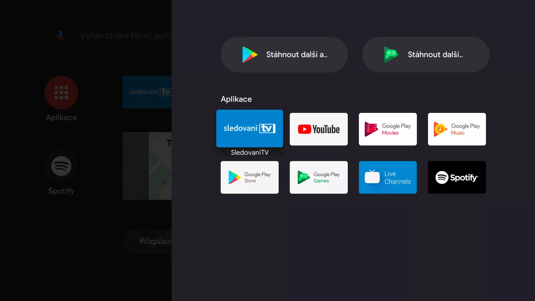
Task: Activate the voice search microphone icon
Action: coord(61,35)
